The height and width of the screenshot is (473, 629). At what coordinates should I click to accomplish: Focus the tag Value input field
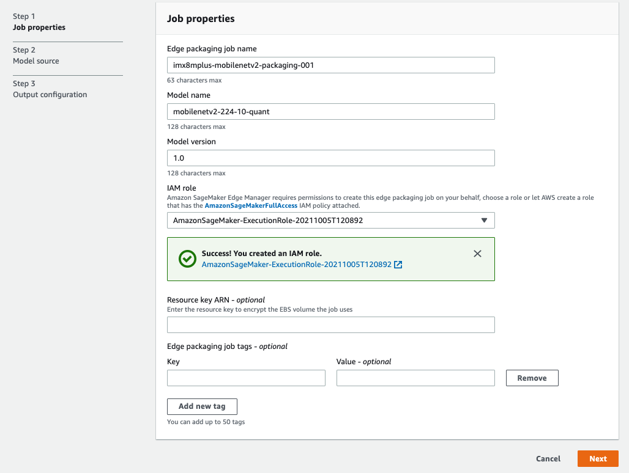coord(415,378)
